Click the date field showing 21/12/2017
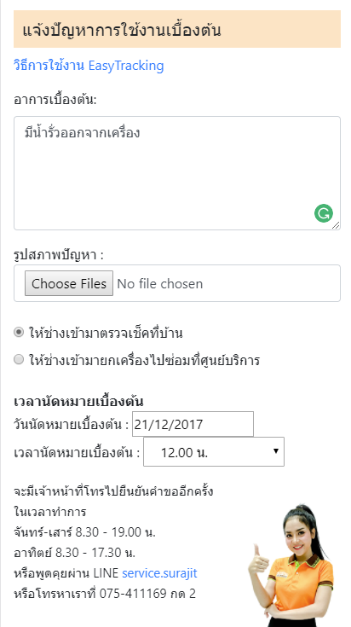Image resolution: width=351 pixels, height=627 pixels. tap(193, 424)
